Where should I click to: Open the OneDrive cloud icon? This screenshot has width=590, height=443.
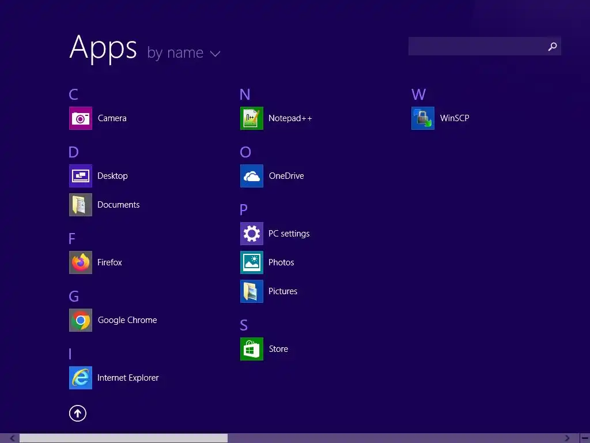pos(252,176)
